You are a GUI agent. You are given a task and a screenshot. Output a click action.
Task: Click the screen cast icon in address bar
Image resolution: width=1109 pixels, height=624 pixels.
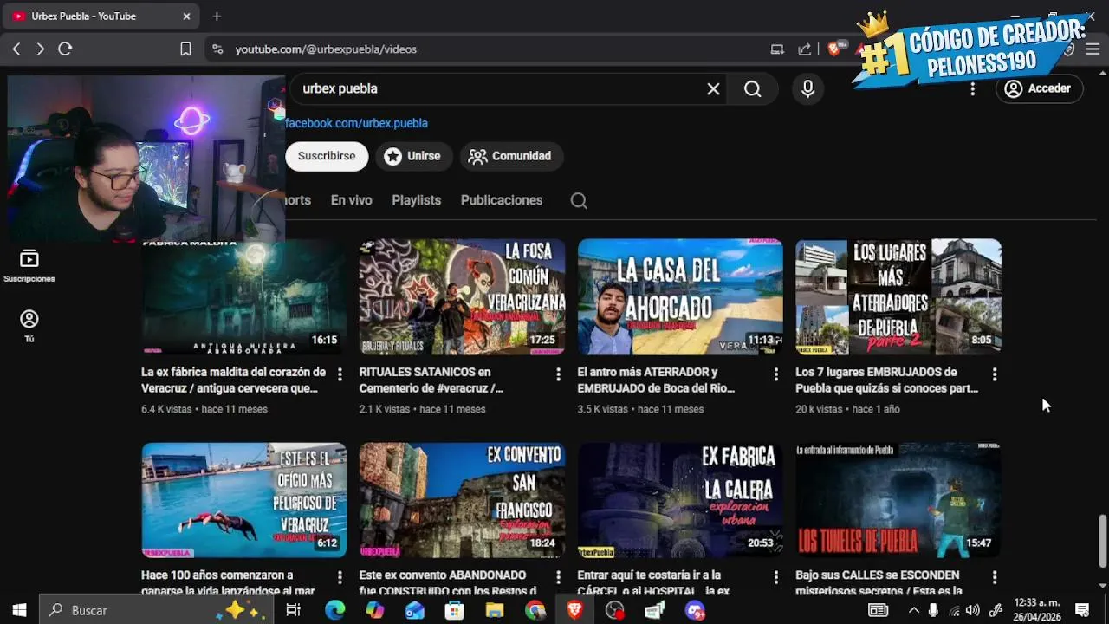[777, 49]
